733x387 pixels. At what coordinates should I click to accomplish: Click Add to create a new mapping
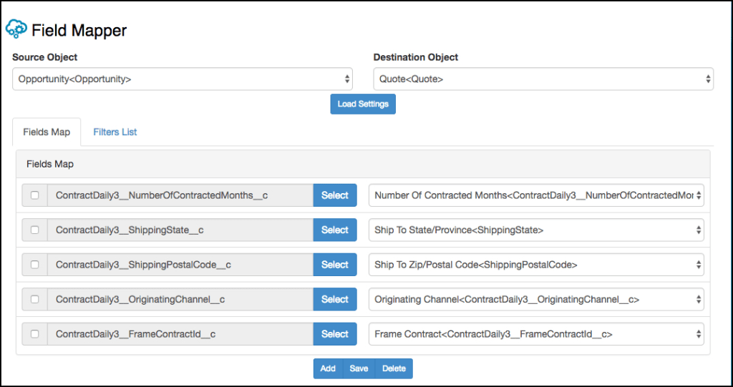328,368
